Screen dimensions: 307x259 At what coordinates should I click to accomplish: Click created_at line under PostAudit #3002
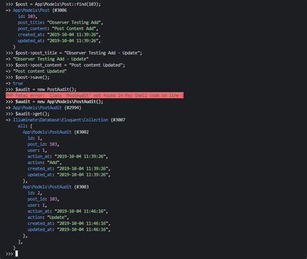69,168
